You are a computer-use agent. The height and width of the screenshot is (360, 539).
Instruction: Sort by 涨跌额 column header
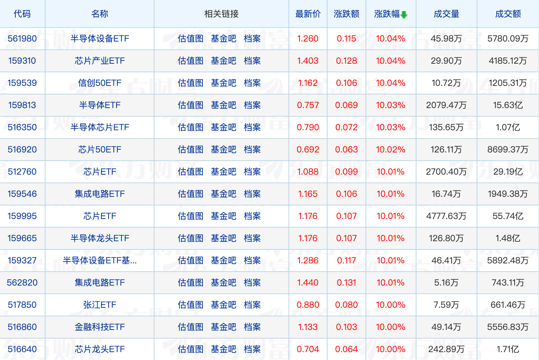pyautogui.click(x=347, y=14)
